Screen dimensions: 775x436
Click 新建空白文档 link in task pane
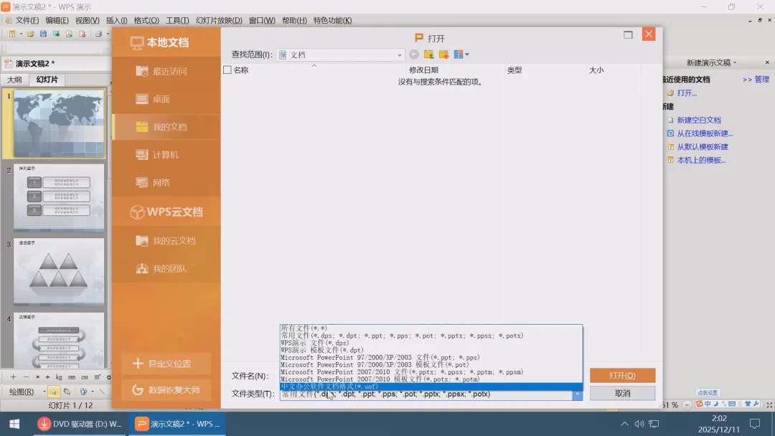[698, 120]
